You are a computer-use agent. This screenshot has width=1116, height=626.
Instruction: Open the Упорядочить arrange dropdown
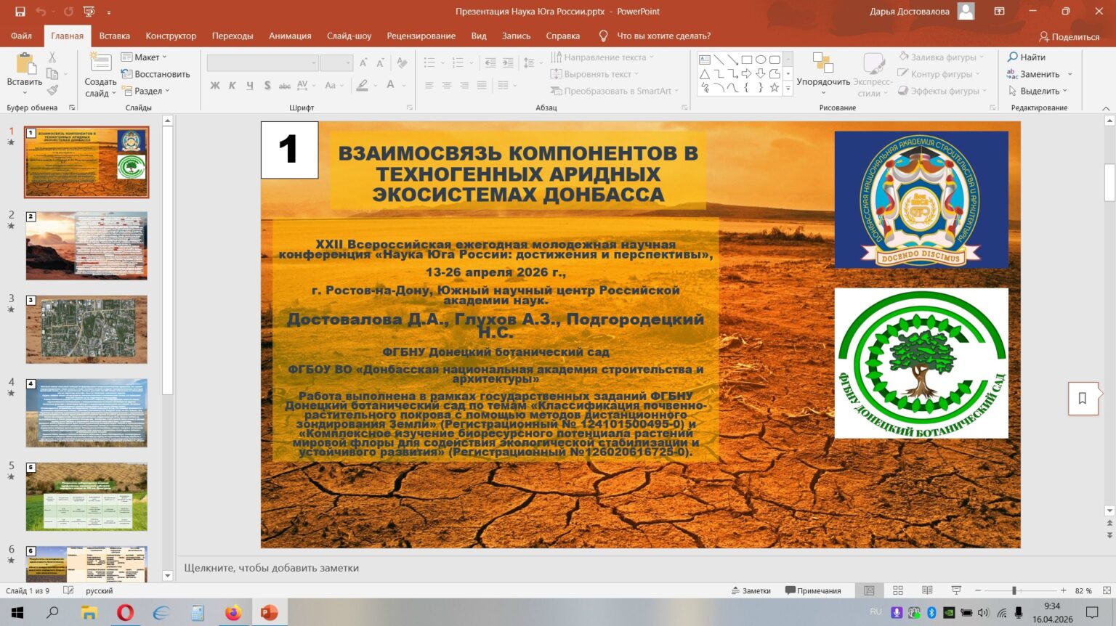pyautogui.click(x=822, y=82)
